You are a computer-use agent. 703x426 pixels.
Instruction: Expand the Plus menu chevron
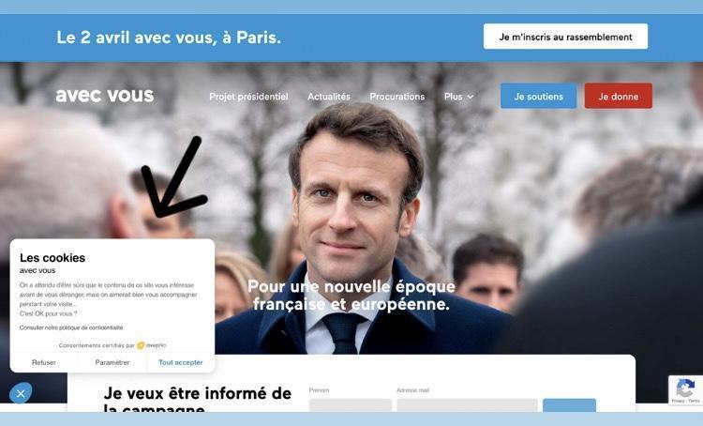(471, 97)
